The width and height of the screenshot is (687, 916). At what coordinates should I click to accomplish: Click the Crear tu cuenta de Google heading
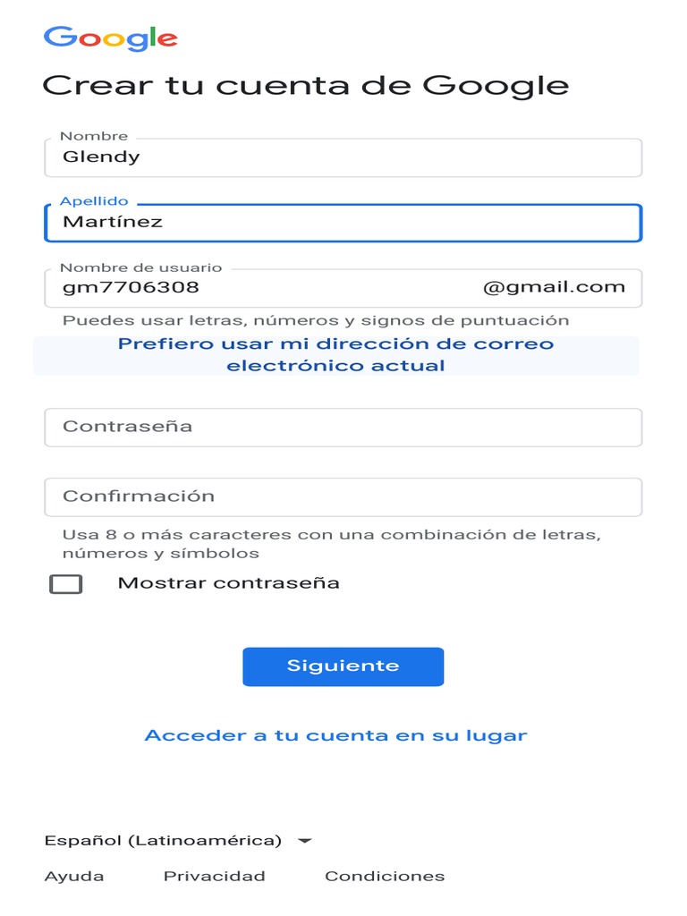coord(306,86)
